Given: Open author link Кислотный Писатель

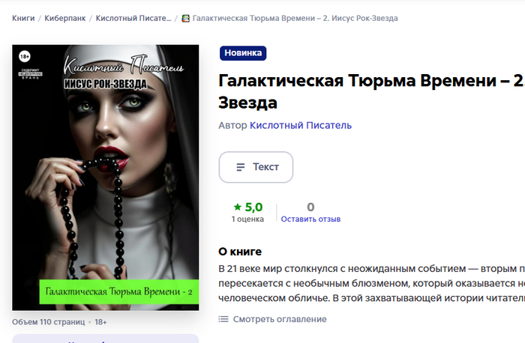Looking at the screenshot, I should click(301, 125).
